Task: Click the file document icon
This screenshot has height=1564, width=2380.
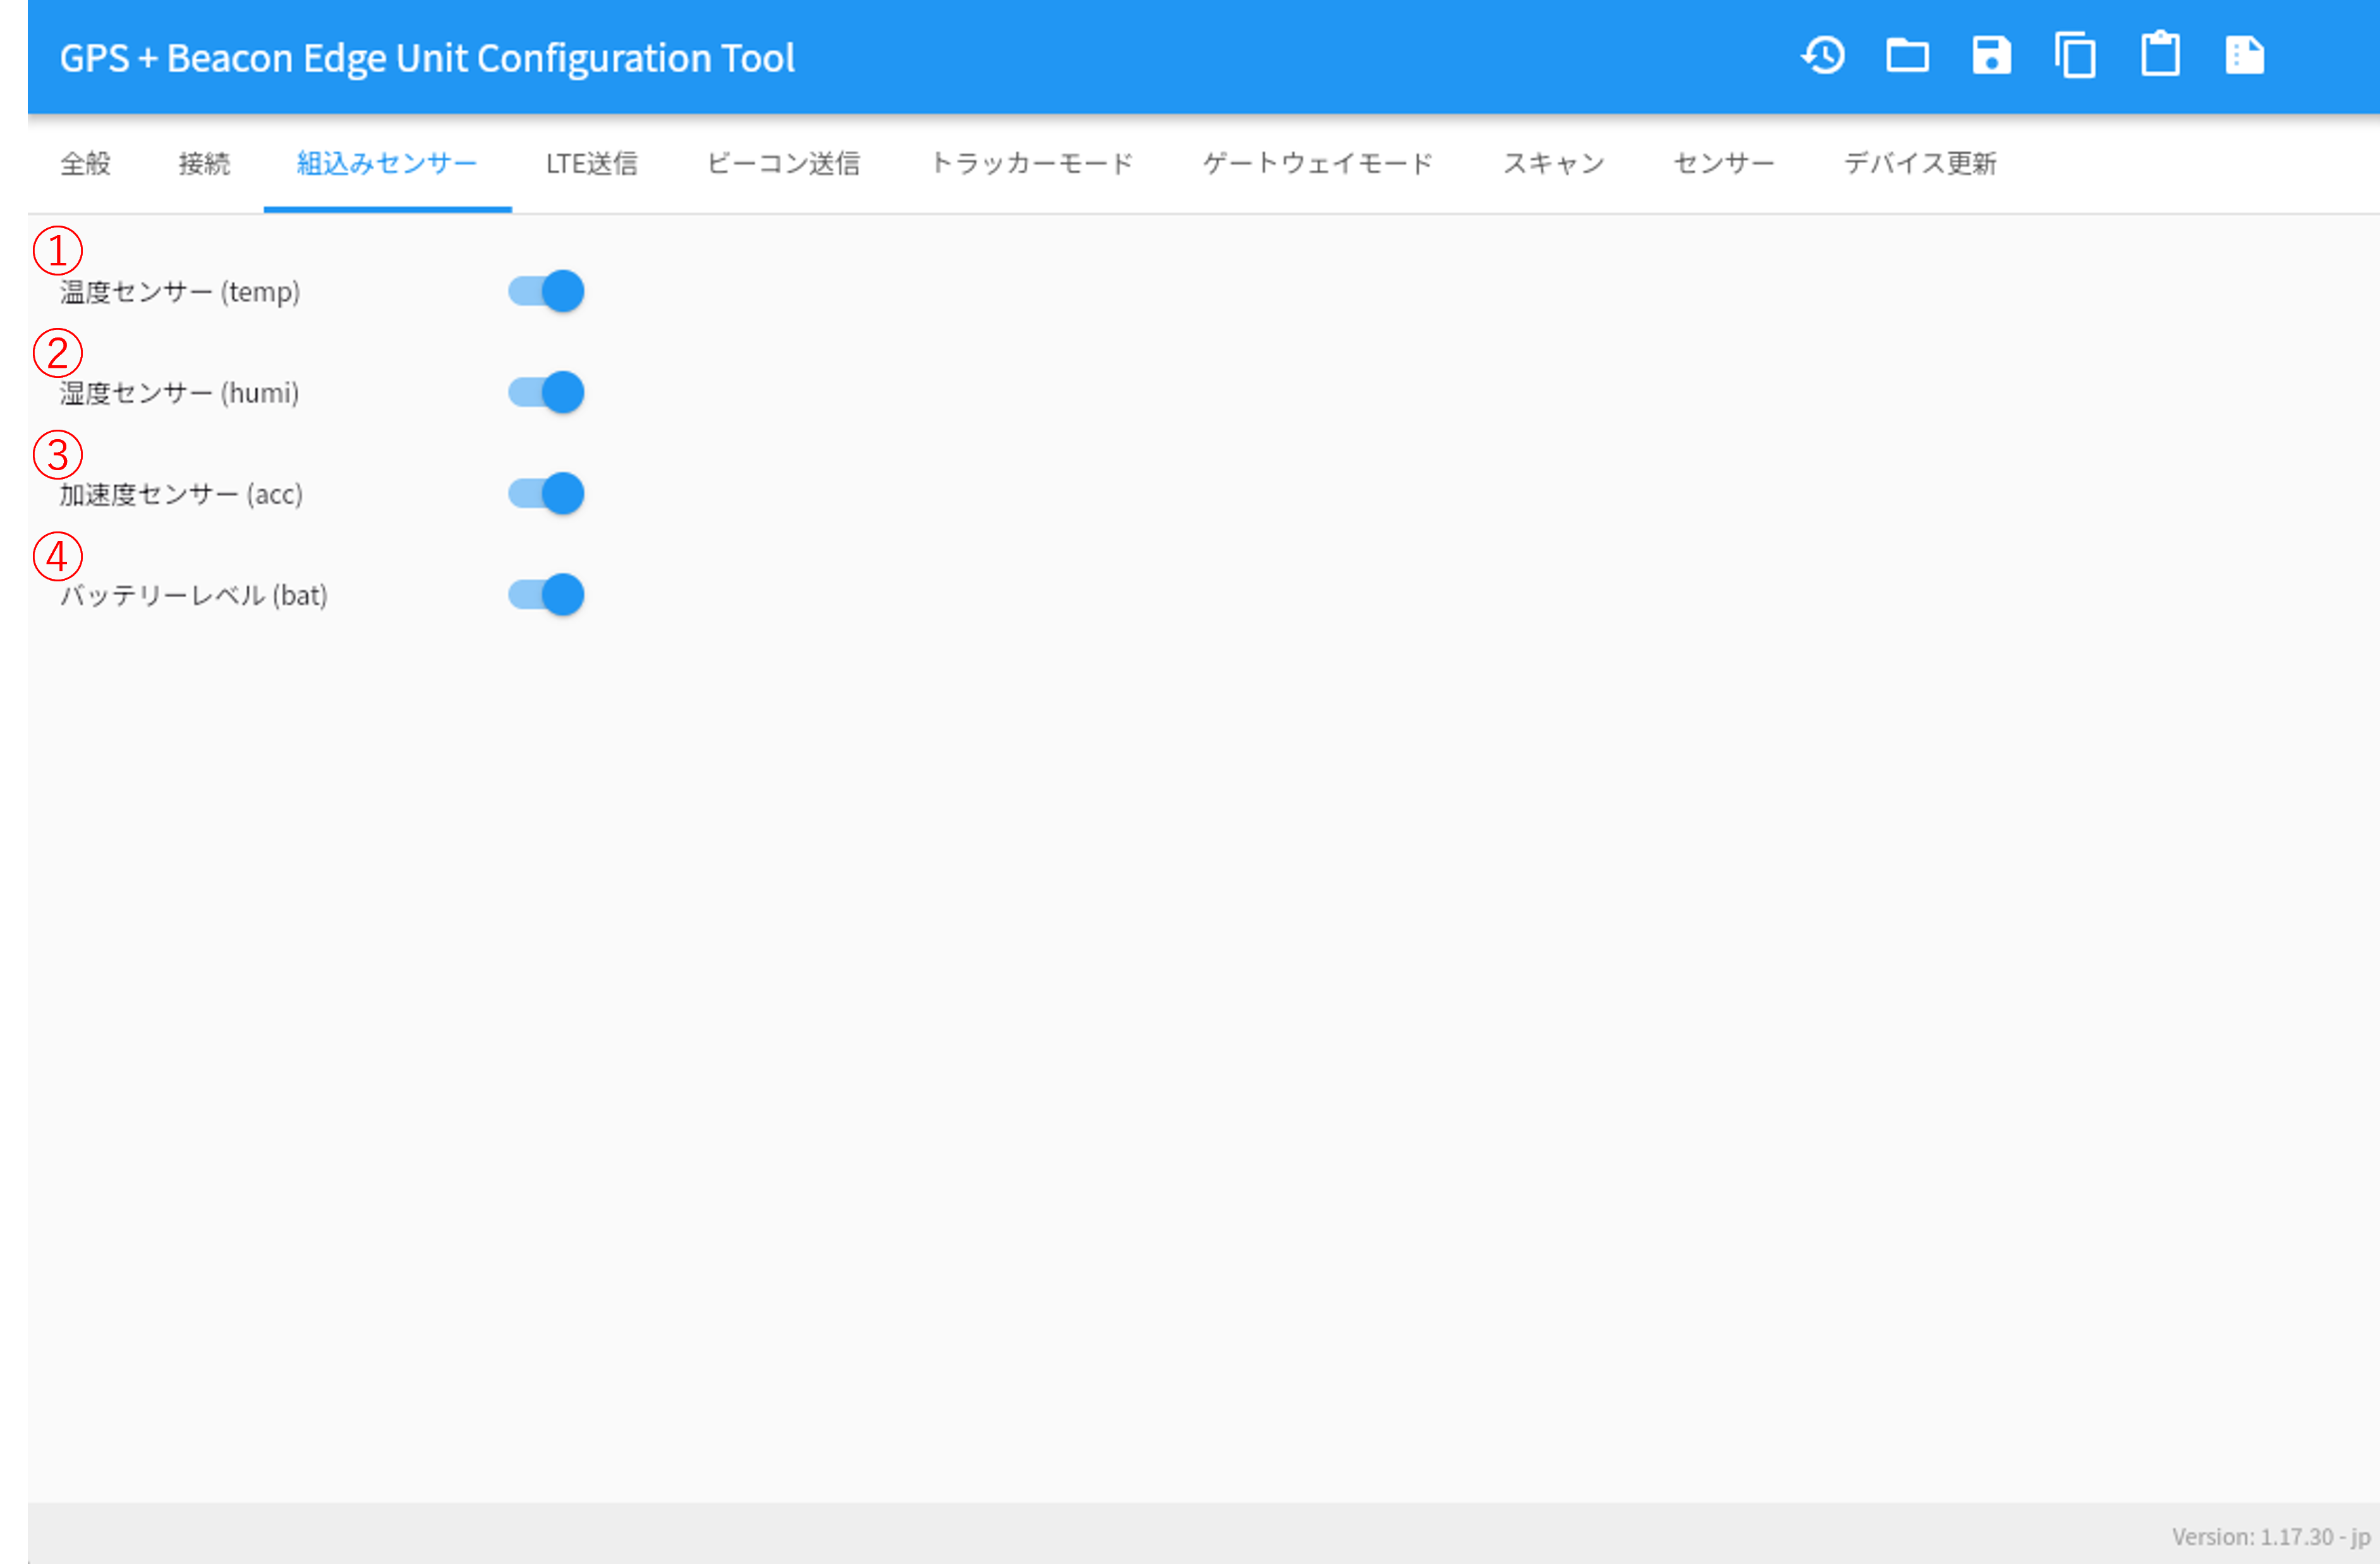Action: [x=2244, y=56]
